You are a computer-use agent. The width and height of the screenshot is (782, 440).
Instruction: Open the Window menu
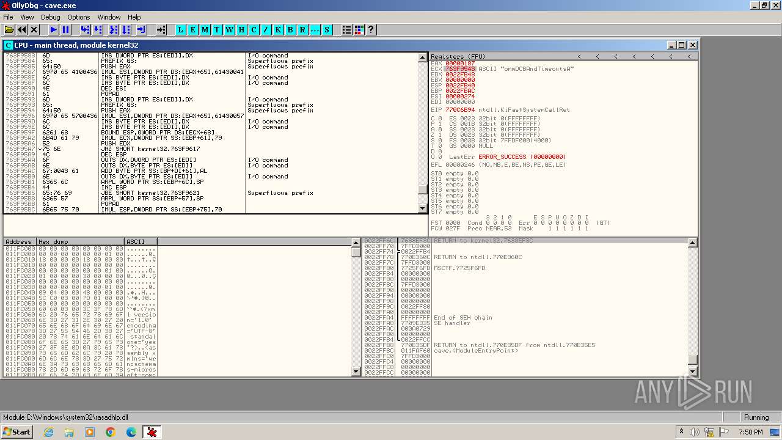109,17
